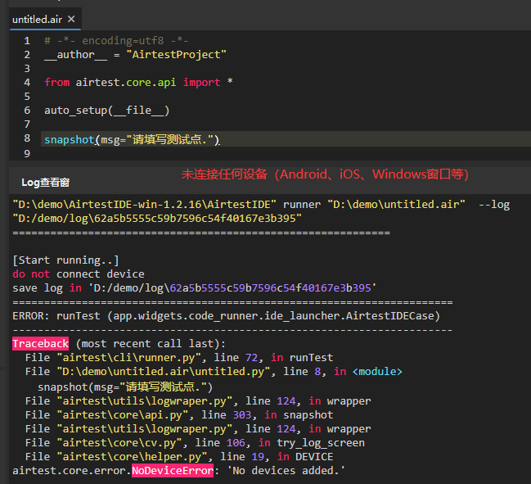Click the api.py line 303 traceback entry
531x484 pixels.
(x=179, y=415)
